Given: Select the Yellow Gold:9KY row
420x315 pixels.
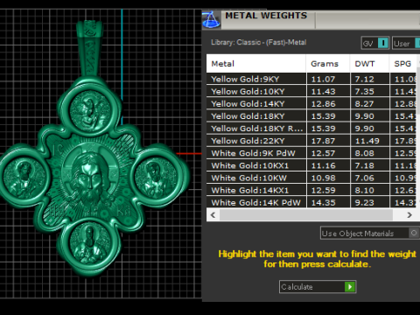Looking at the screenshot, I should (311, 79).
